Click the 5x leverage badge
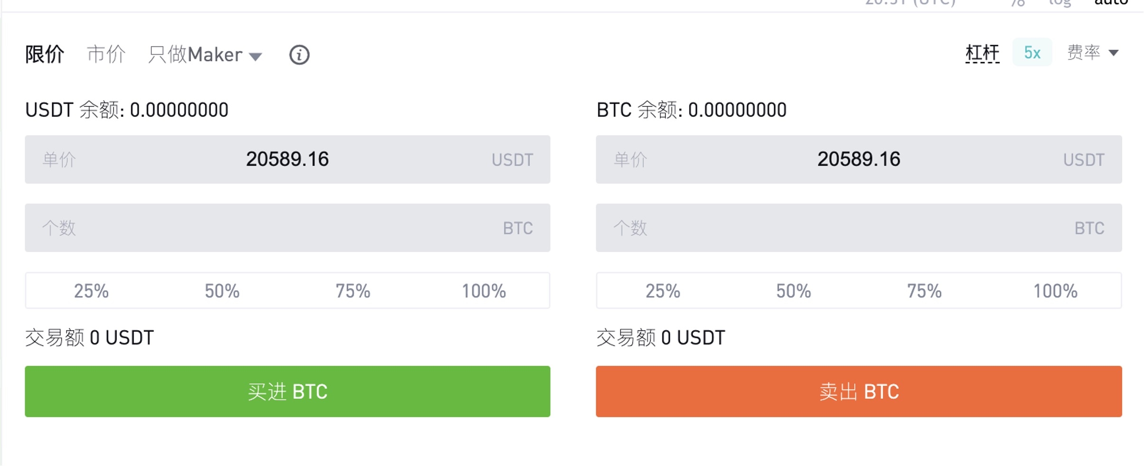1144x466 pixels. click(1032, 52)
